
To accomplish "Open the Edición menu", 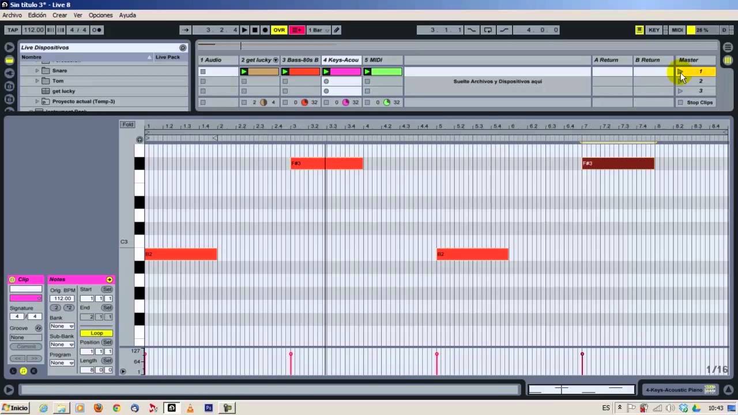I will click(x=37, y=15).
